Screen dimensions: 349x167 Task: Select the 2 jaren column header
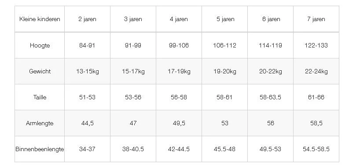[87, 19]
